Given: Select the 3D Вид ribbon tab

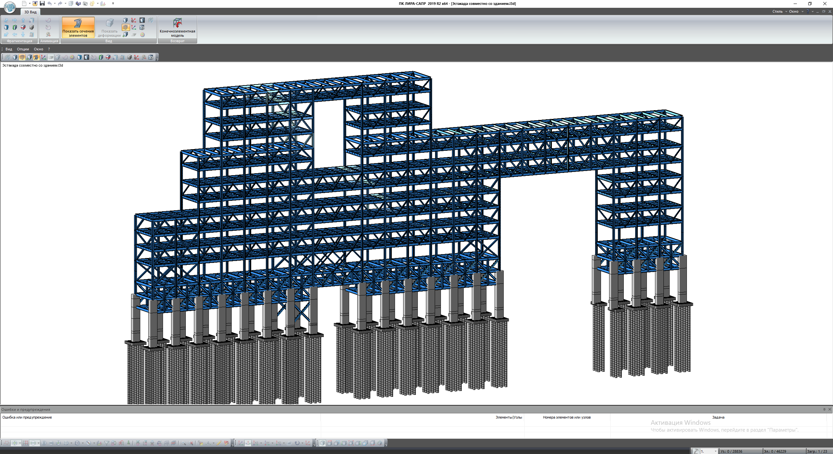Looking at the screenshot, I should (30, 12).
